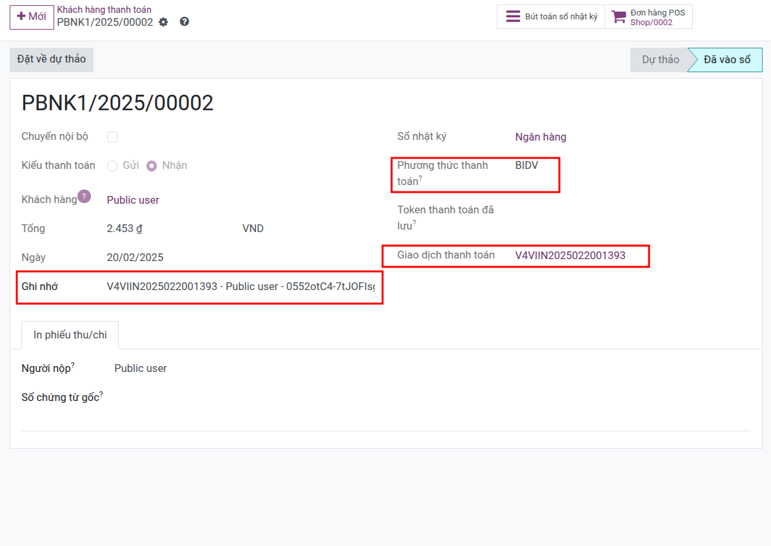Image resolution: width=771 pixels, height=546 pixels.
Task: Open the Public user customer link
Action: click(x=133, y=200)
